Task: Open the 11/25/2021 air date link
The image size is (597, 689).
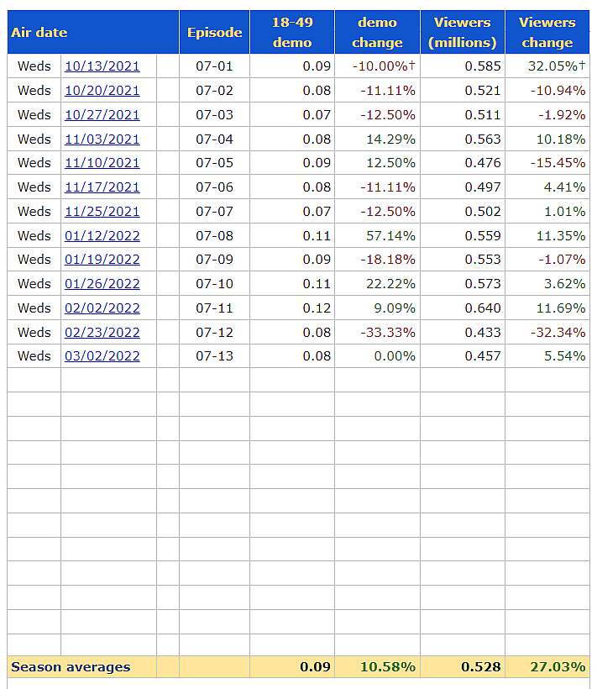Action: (x=102, y=212)
